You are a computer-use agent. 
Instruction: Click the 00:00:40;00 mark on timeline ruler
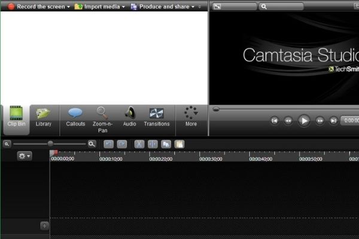[260, 159]
